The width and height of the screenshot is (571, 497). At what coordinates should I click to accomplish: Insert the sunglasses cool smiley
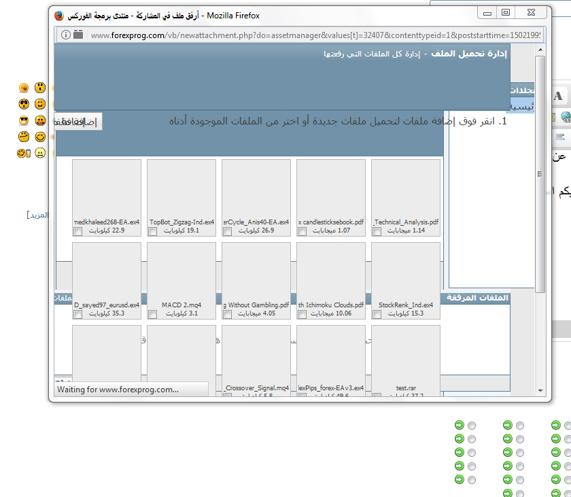coord(24,120)
